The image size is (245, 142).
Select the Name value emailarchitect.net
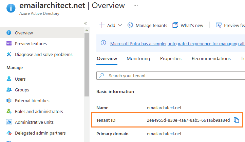click(x=164, y=108)
